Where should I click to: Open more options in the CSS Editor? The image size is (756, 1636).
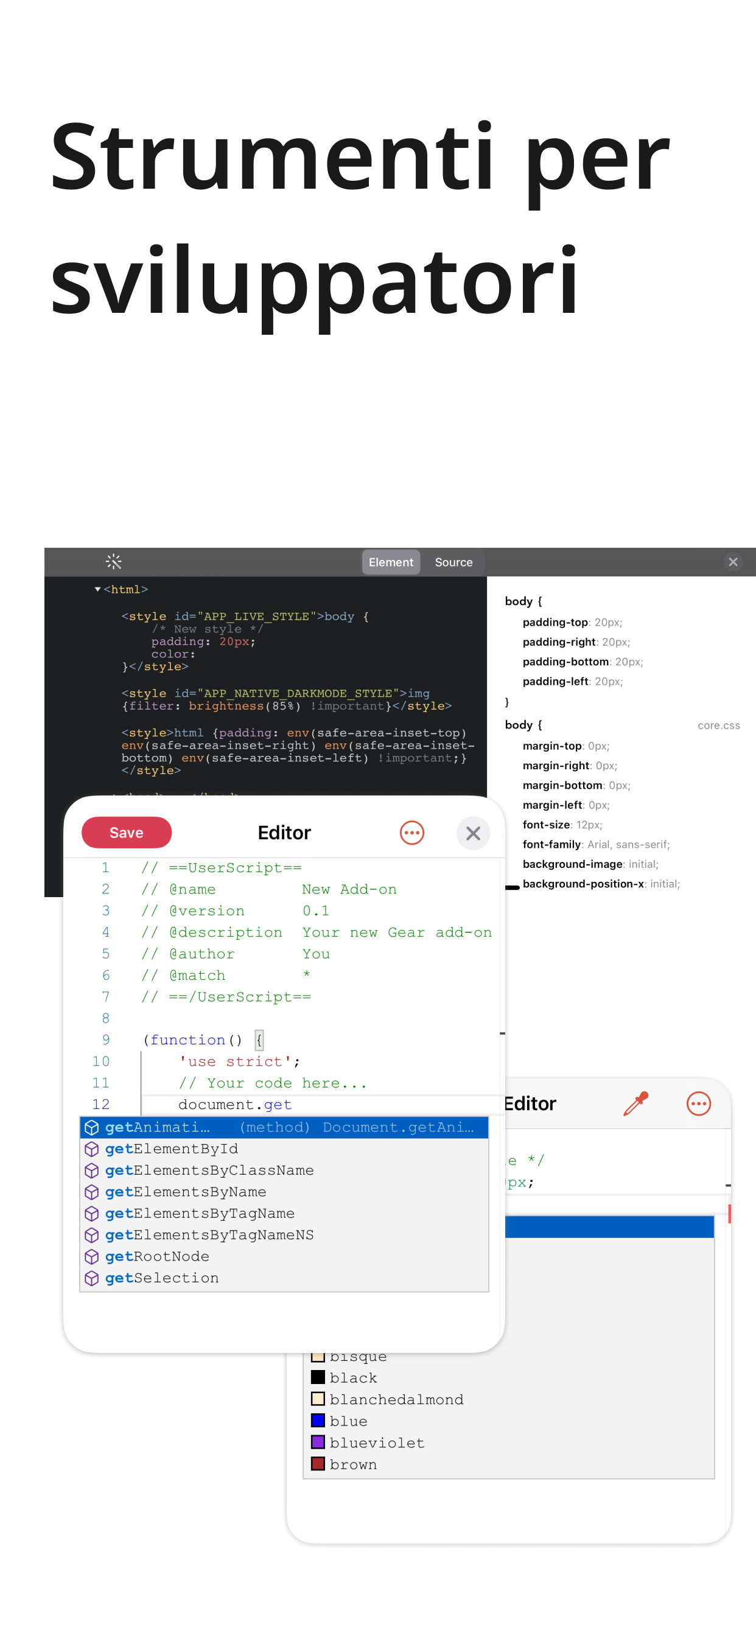698,1104
